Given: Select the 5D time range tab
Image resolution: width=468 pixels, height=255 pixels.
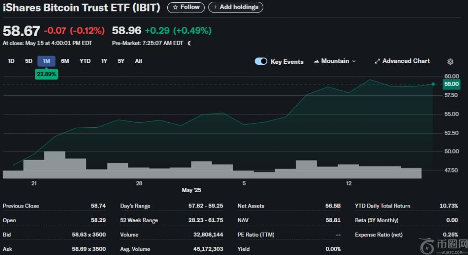Looking at the screenshot, I should pos(28,61).
